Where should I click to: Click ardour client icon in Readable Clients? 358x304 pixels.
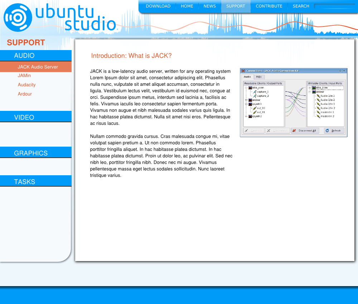[250, 100]
